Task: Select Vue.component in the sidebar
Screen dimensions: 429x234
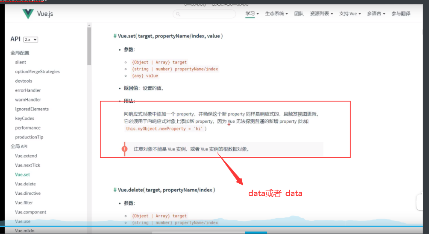Action: 30,212
